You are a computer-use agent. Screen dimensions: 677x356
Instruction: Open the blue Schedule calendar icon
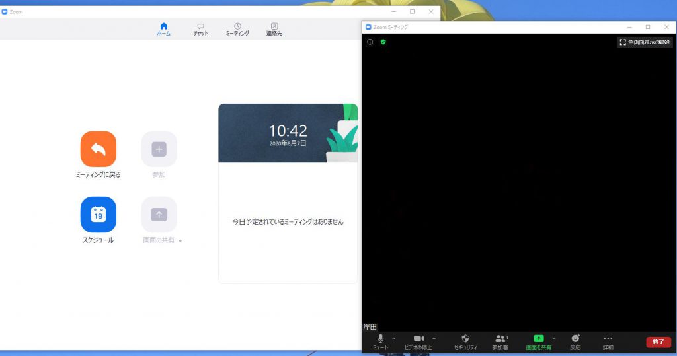[x=98, y=215]
